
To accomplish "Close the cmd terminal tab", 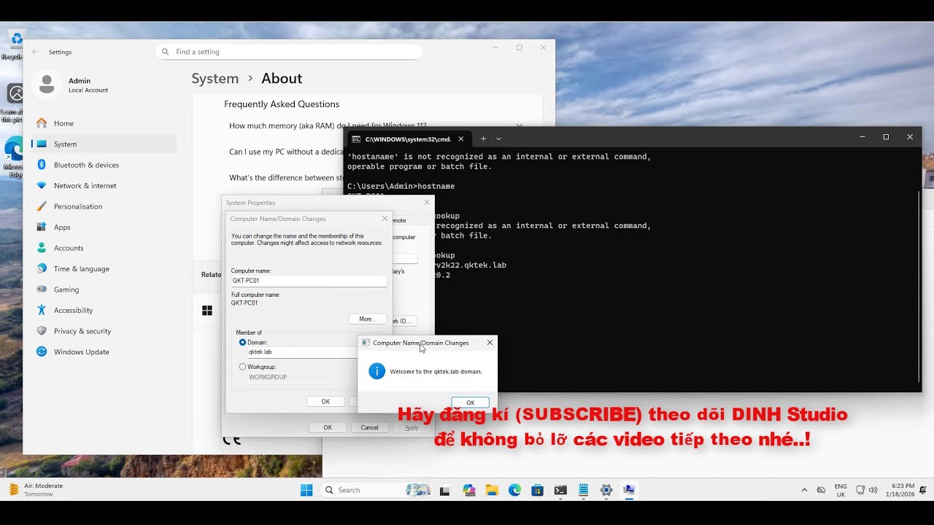I will point(461,139).
